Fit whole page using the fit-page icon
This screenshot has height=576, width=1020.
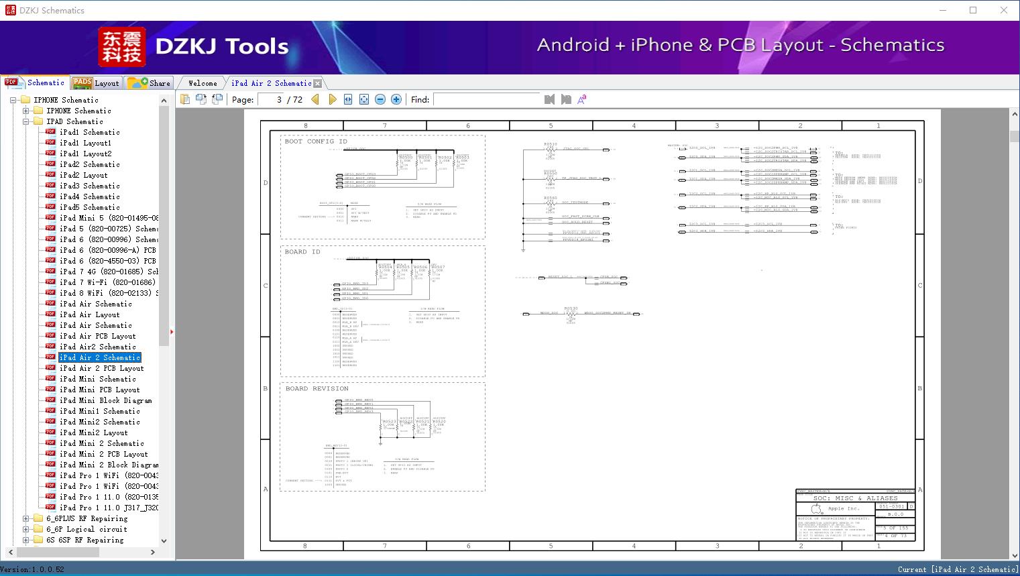(x=363, y=99)
